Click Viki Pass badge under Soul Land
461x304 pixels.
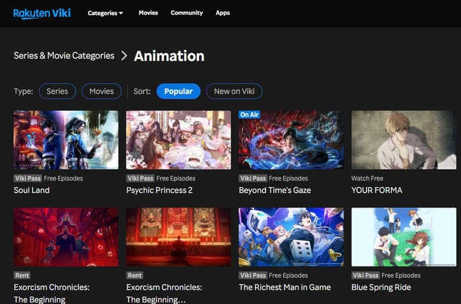click(x=28, y=178)
